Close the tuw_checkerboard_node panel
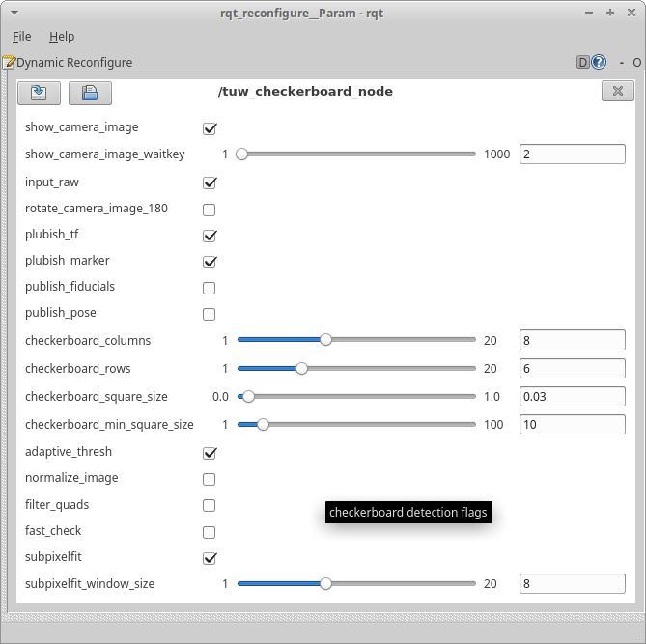This screenshot has height=644, width=646. [617, 91]
